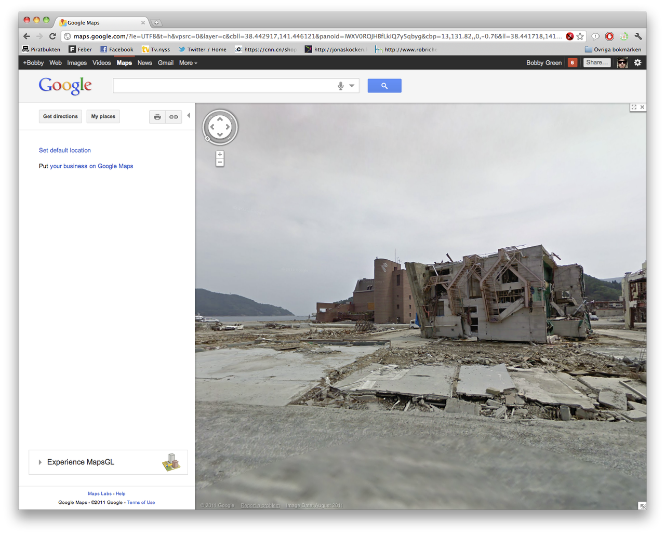Viewport: 665px width, 535px height.
Task: Click the Google Maps search input field
Action: pyautogui.click(x=223, y=86)
